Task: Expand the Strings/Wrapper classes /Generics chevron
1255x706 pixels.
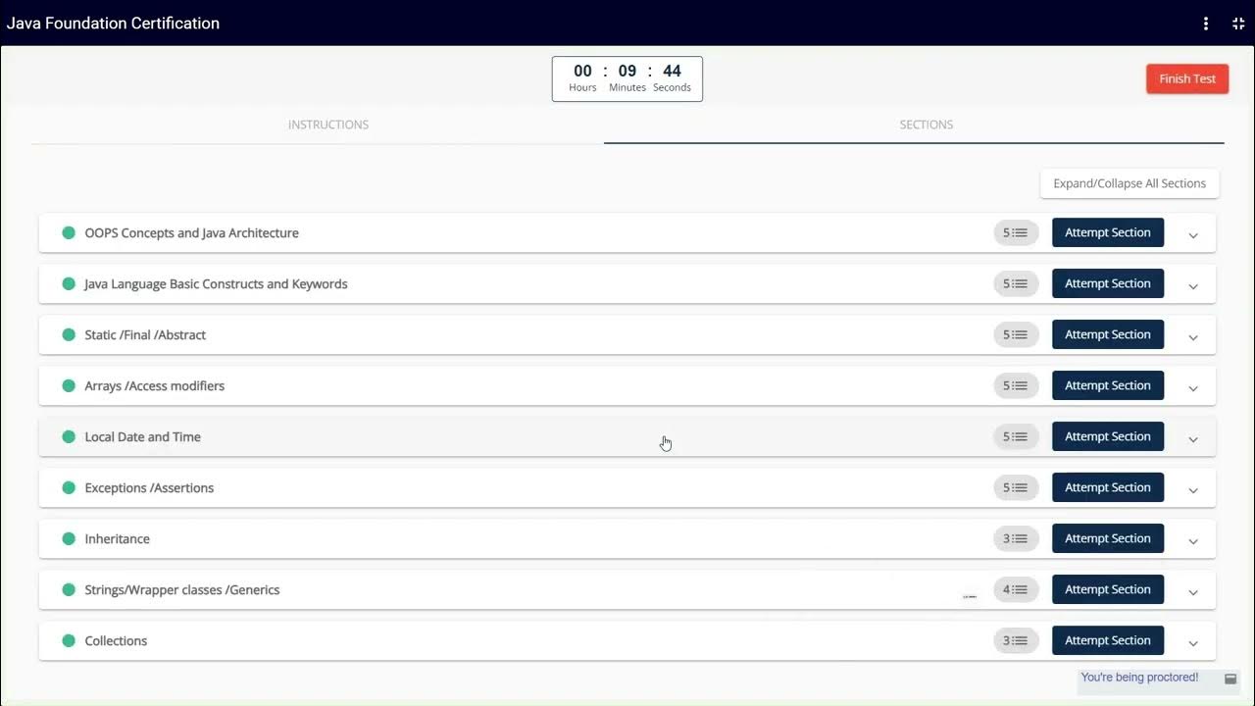Action: coord(1193,592)
